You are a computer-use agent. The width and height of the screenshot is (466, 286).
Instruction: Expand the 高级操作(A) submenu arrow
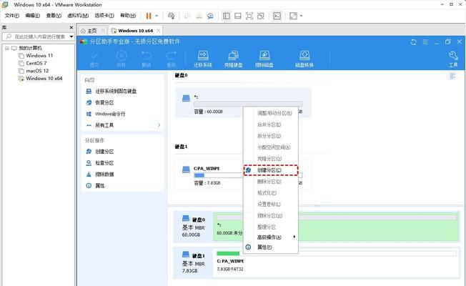coord(294,237)
